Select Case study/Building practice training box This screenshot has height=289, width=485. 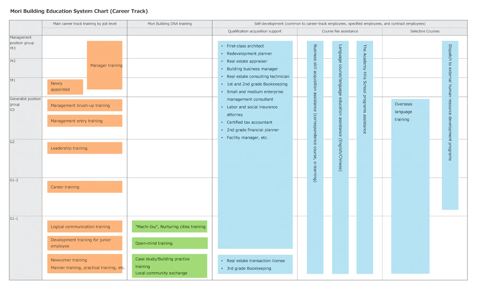point(169,266)
